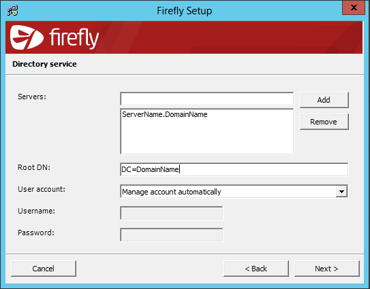Viewport: 370px width, 289px height.
Task: Click the Servers label
Action: tap(32, 97)
